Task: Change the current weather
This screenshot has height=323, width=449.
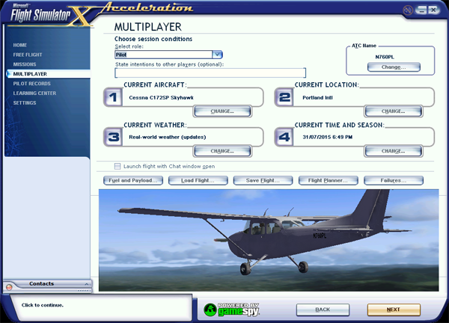Action: click(x=222, y=151)
